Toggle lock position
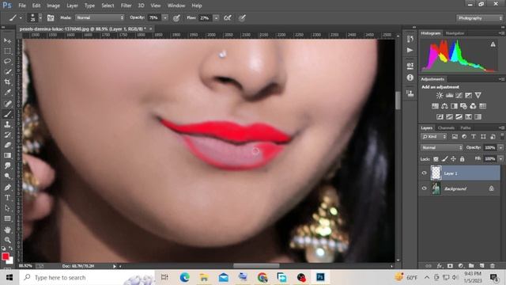This screenshot has width=506, height=285. (453, 158)
